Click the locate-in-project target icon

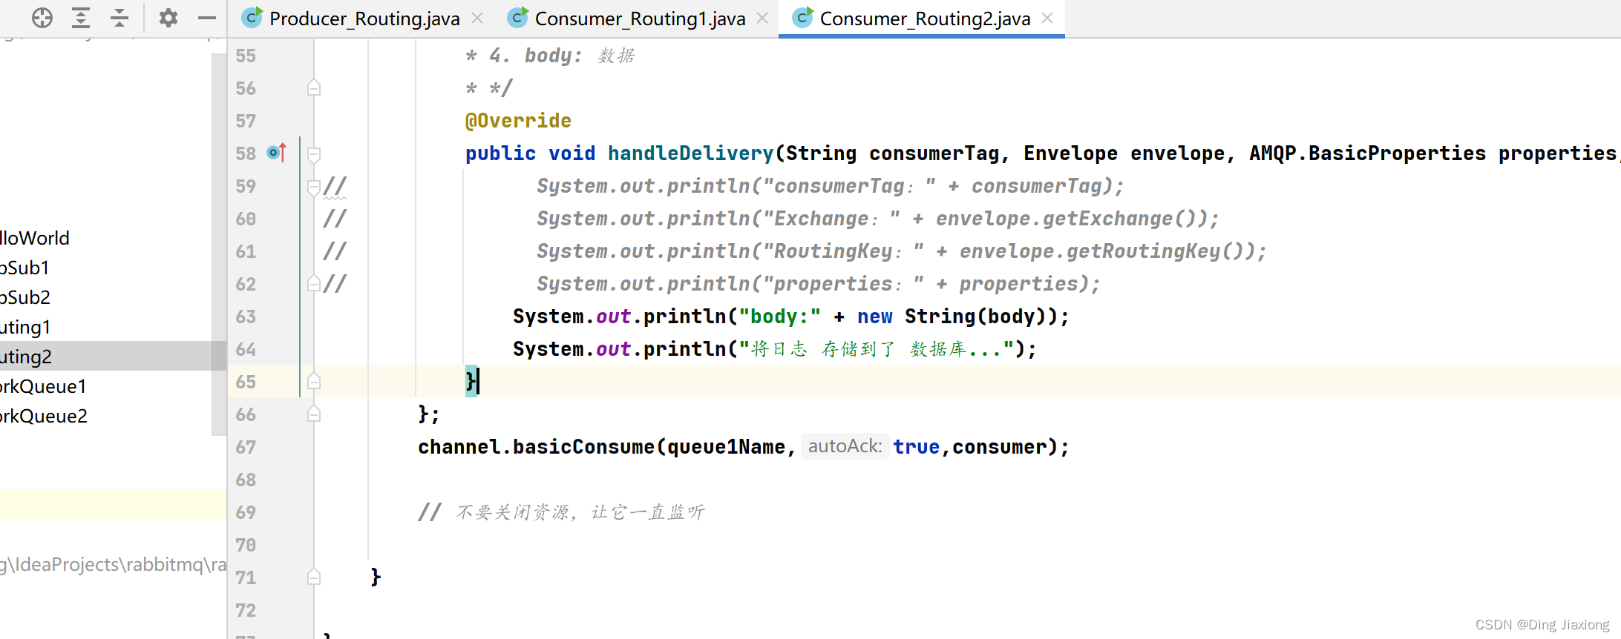coord(42,18)
